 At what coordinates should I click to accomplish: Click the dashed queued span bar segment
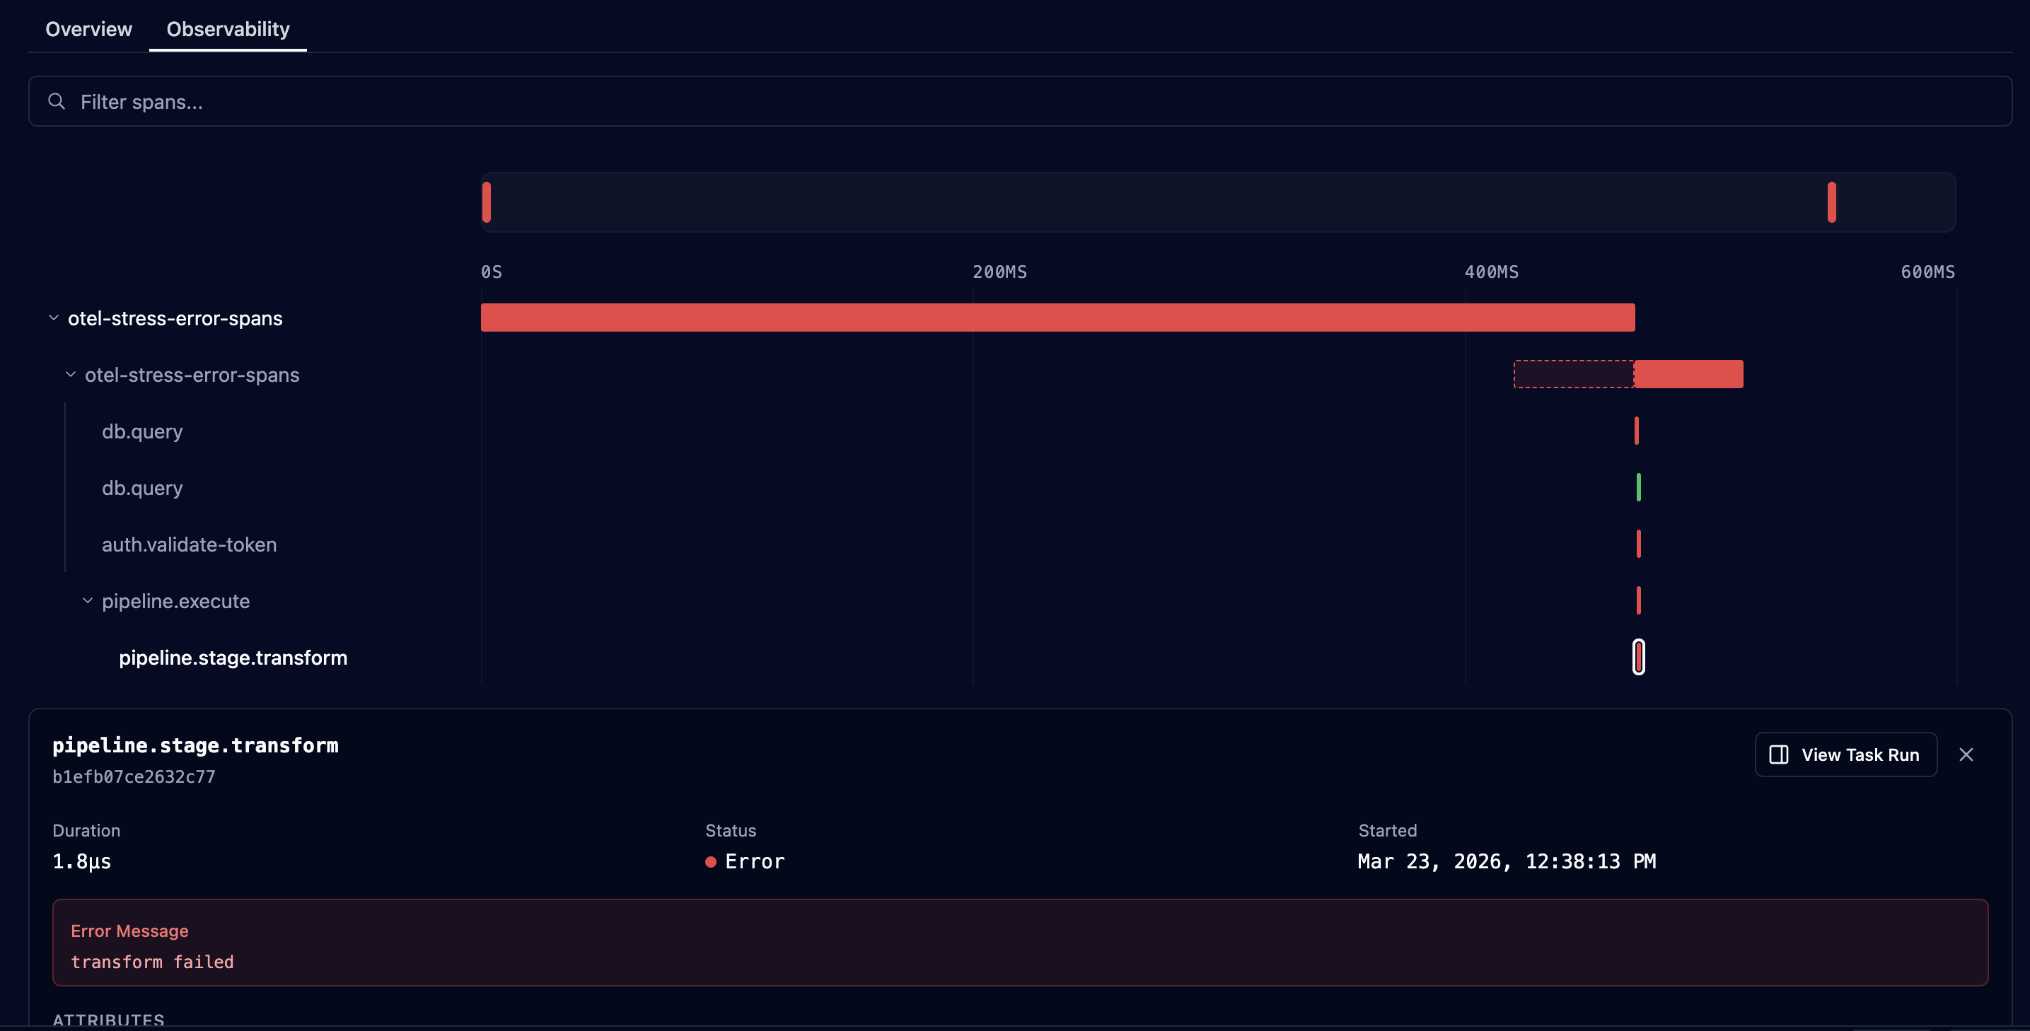1573,374
